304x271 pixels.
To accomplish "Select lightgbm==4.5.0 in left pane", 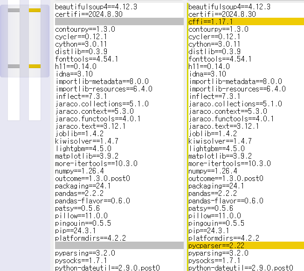I will [83, 148].
